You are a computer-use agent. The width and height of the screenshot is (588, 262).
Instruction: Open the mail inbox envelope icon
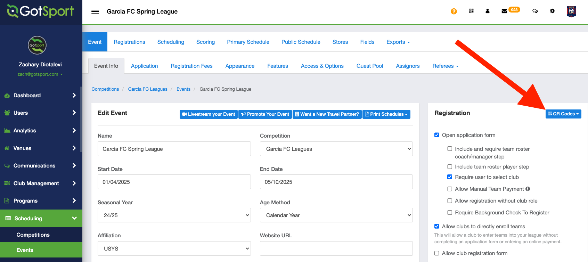point(504,11)
